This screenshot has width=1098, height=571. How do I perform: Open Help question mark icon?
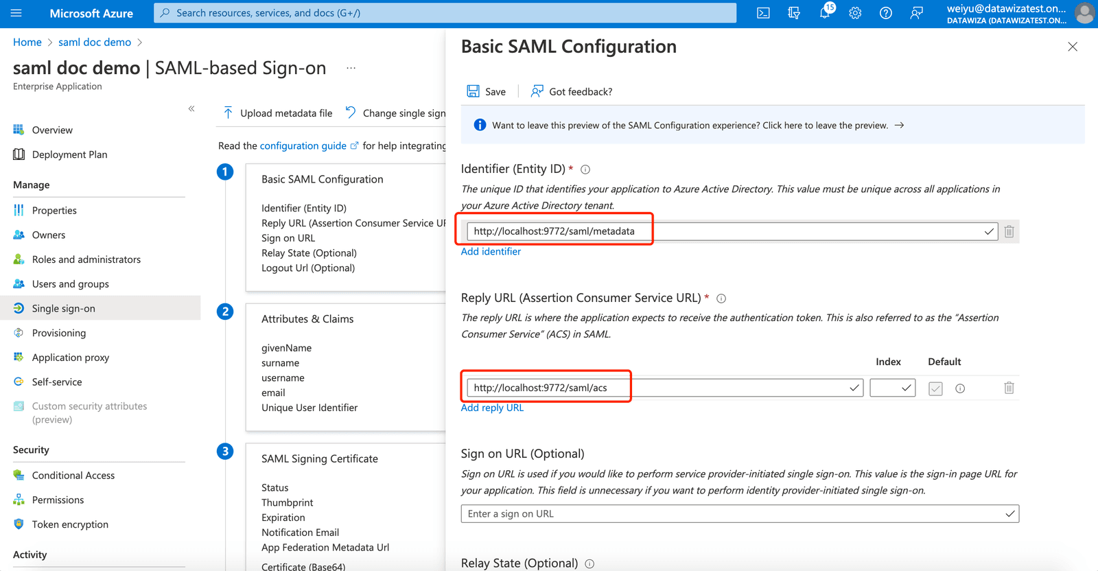pos(886,13)
